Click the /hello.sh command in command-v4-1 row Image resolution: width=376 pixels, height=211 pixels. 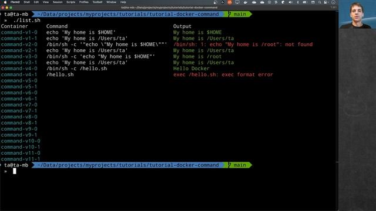point(60,74)
